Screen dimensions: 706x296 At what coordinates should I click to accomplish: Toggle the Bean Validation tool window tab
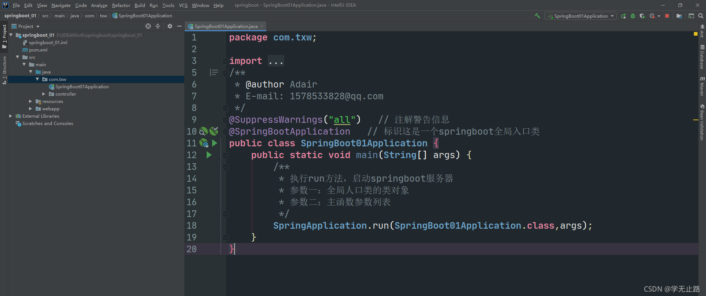click(x=702, y=122)
